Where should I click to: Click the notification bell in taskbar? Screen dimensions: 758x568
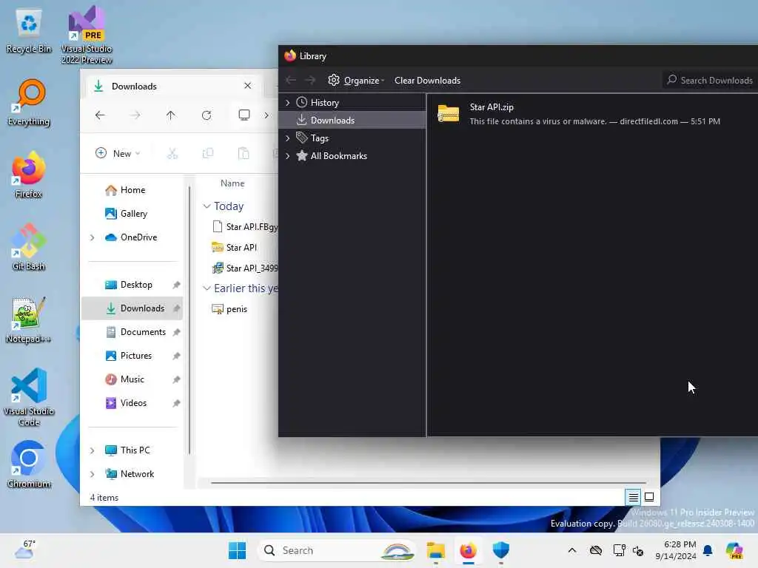point(708,550)
